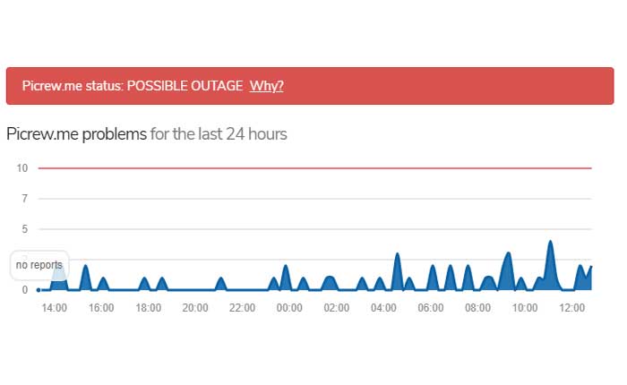Open the "Why?" link in status banner
The image size is (627, 385).
tap(266, 86)
